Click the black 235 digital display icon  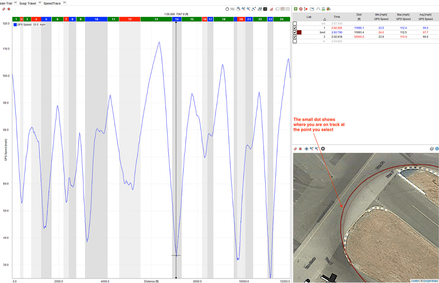265,9
